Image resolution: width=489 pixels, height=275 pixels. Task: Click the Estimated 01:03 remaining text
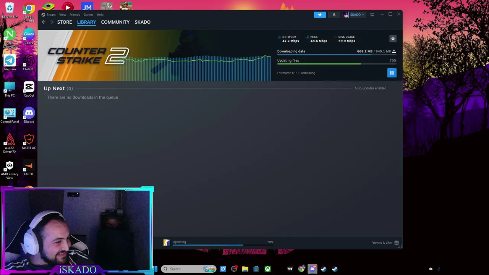click(296, 73)
